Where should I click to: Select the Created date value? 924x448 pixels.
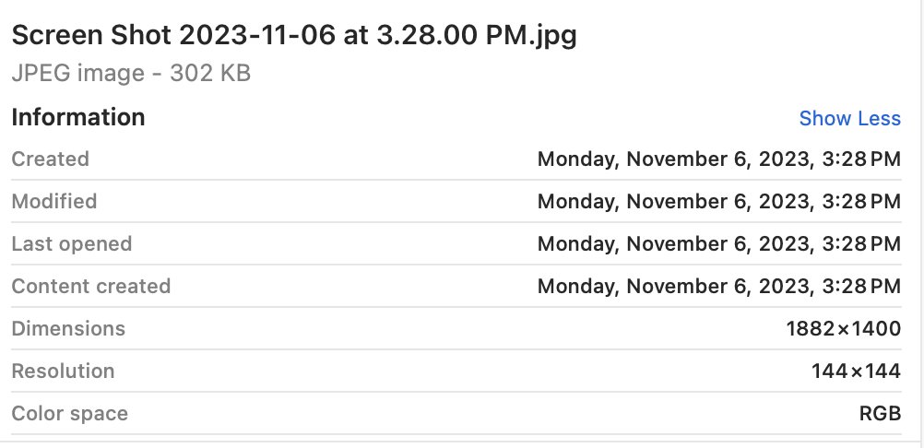(718, 159)
